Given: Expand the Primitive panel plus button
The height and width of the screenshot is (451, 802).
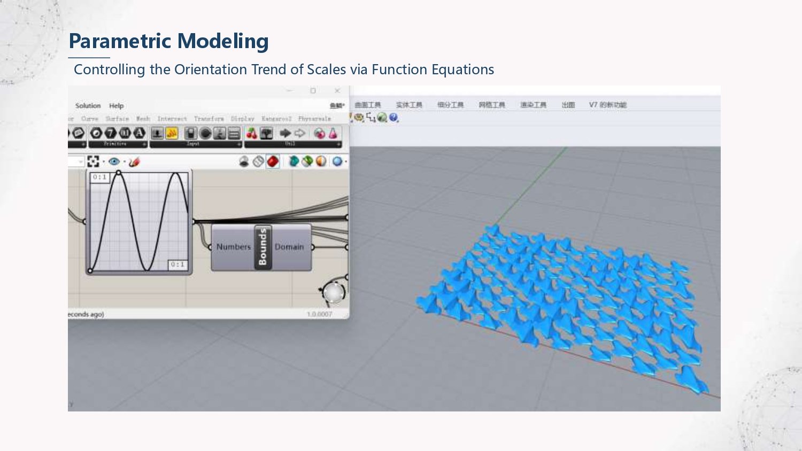Looking at the screenshot, I should pyautogui.click(x=144, y=144).
